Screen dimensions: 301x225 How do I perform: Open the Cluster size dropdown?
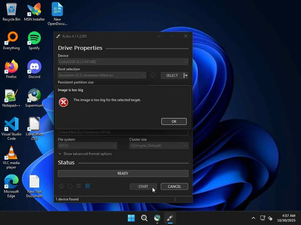click(159, 146)
